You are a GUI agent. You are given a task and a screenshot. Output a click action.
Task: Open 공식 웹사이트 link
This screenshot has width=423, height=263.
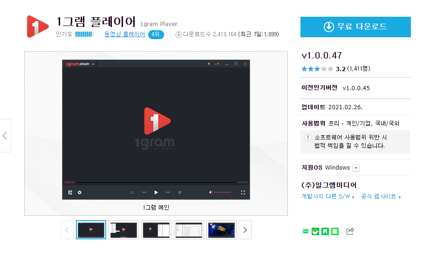381,197
